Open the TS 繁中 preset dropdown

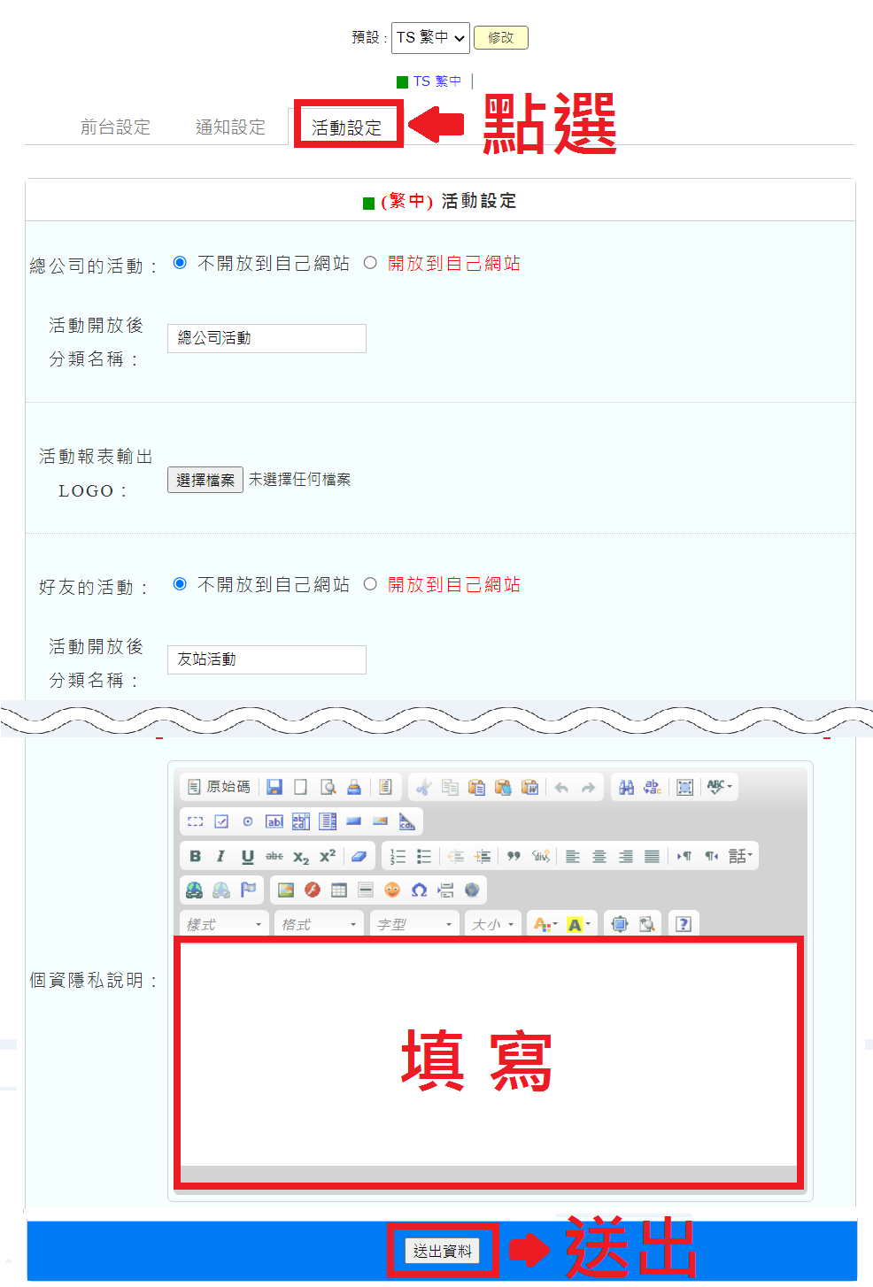pyautogui.click(x=430, y=38)
